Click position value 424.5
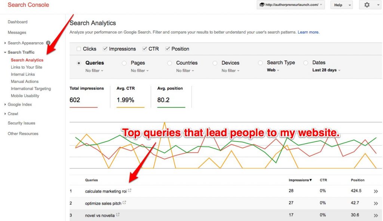The width and height of the screenshot is (383, 221). click(356, 191)
